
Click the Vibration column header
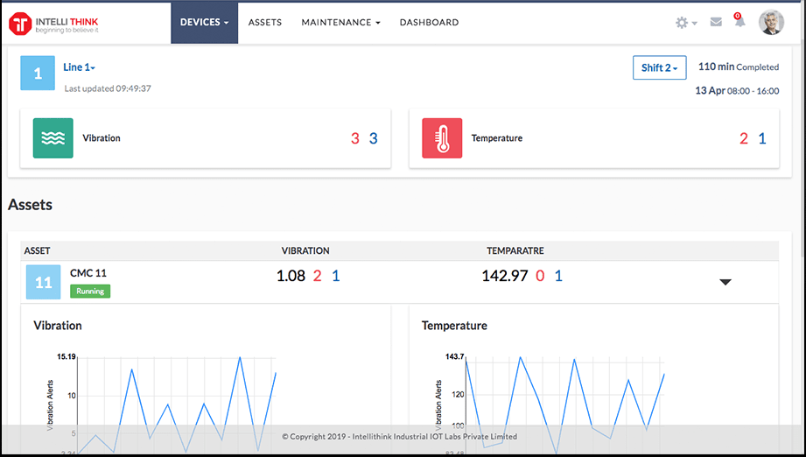click(305, 251)
